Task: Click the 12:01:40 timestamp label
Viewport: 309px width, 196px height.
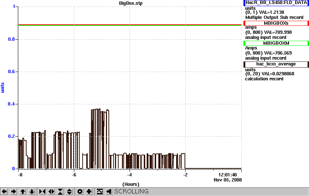Action: coord(227,175)
